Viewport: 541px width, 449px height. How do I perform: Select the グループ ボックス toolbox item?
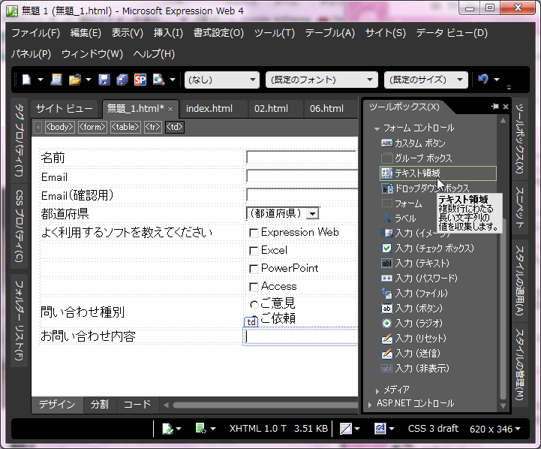click(438, 158)
